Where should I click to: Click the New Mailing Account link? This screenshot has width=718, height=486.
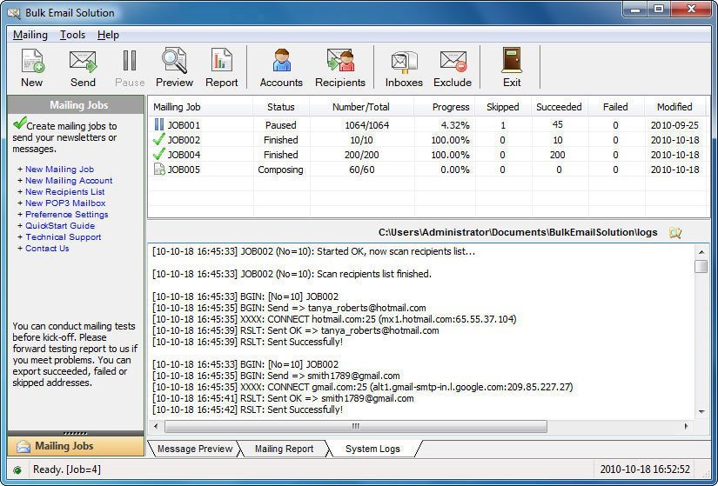tap(69, 180)
